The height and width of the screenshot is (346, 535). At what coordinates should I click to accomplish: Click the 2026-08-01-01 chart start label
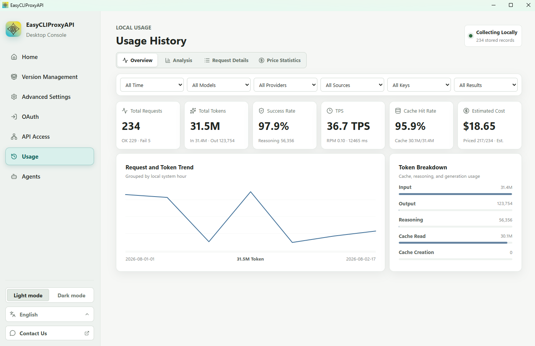click(140, 259)
